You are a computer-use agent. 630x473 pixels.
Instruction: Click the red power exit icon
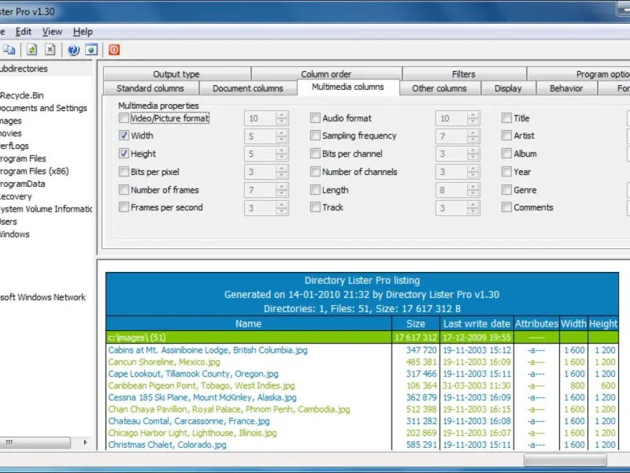114,50
